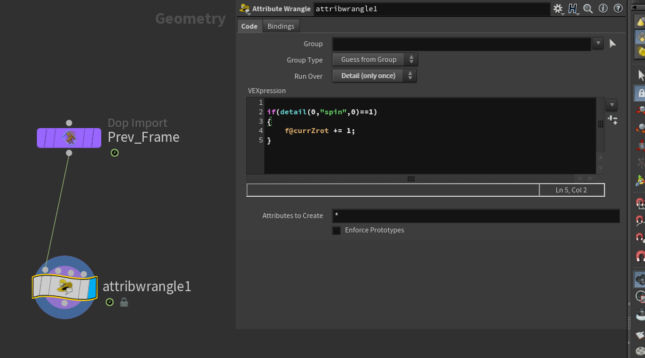Select the Code tab

249,26
